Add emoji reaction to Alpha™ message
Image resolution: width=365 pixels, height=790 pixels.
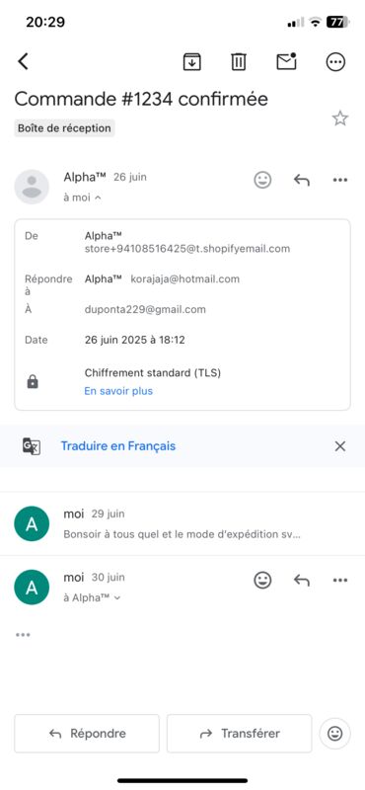click(x=262, y=180)
